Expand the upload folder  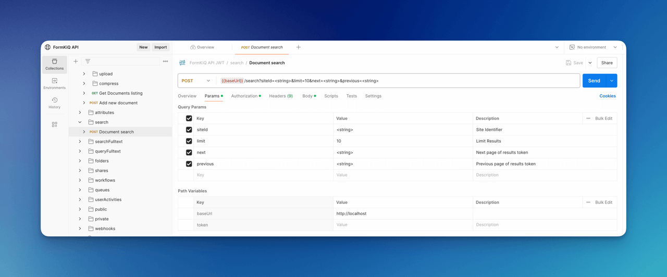84,74
